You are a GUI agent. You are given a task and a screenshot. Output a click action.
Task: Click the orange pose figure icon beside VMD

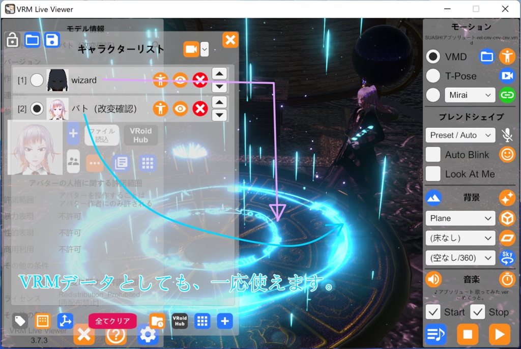pos(507,57)
